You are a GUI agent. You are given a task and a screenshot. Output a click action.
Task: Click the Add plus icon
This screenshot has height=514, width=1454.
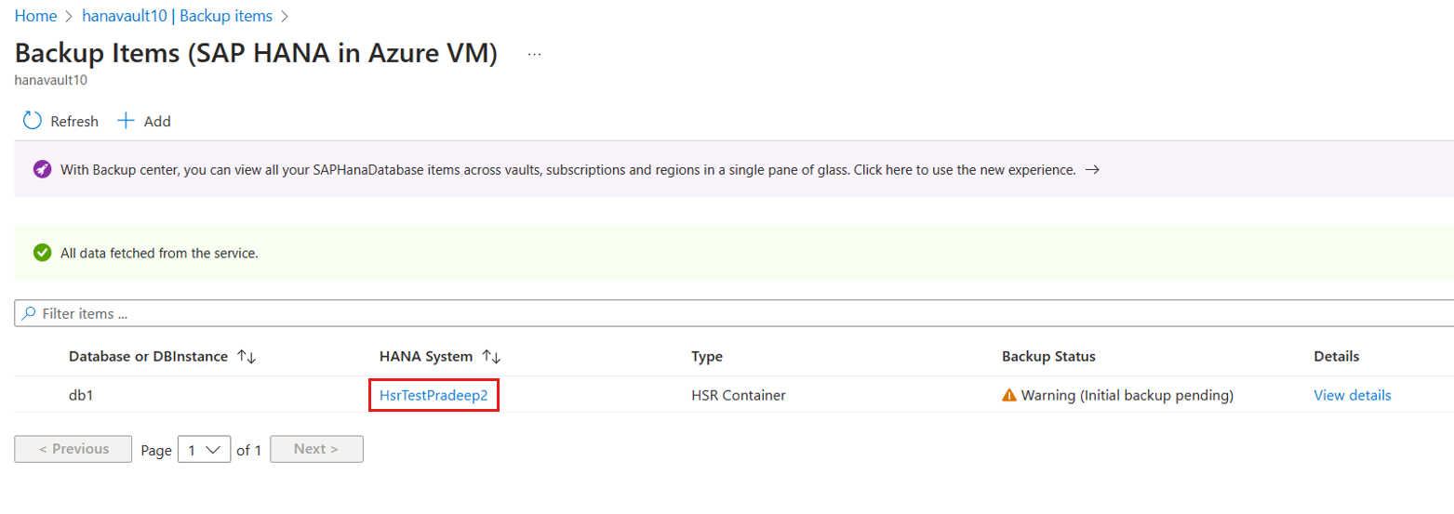(x=127, y=121)
